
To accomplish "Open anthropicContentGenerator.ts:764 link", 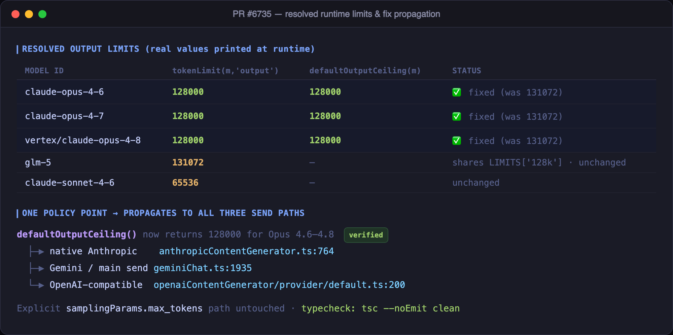I will (246, 251).
